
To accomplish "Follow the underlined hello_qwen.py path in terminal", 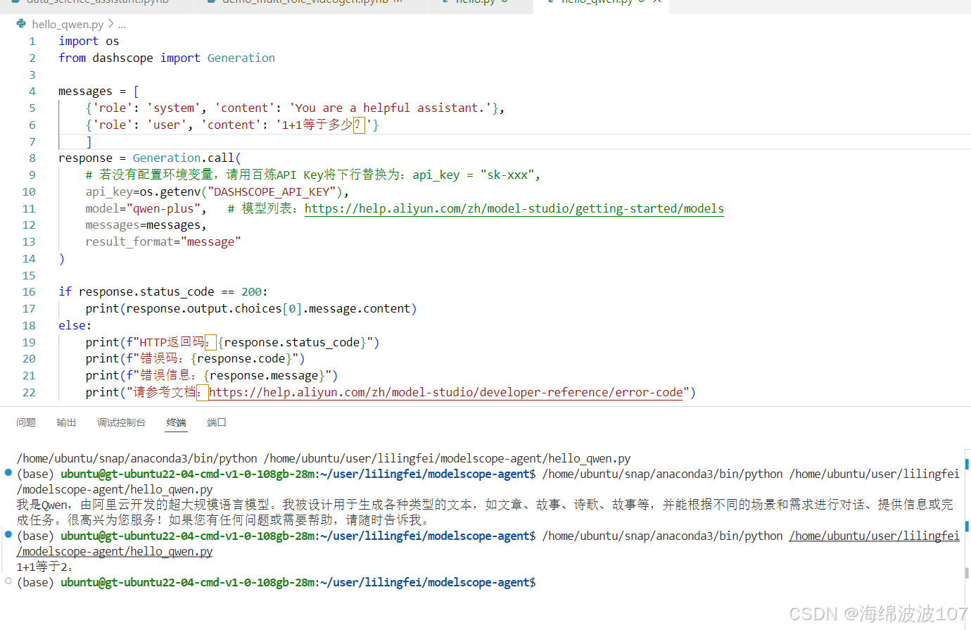I will pos(115,551).
